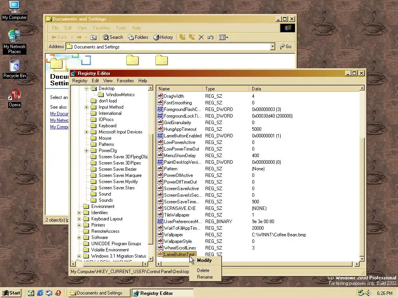Select the DragWidth value icon
The image size is (398, 298).
160,96
